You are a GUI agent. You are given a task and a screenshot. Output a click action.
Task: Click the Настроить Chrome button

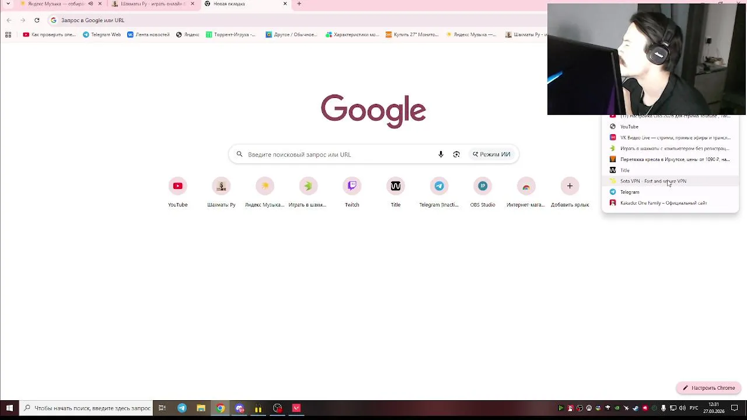708,388
